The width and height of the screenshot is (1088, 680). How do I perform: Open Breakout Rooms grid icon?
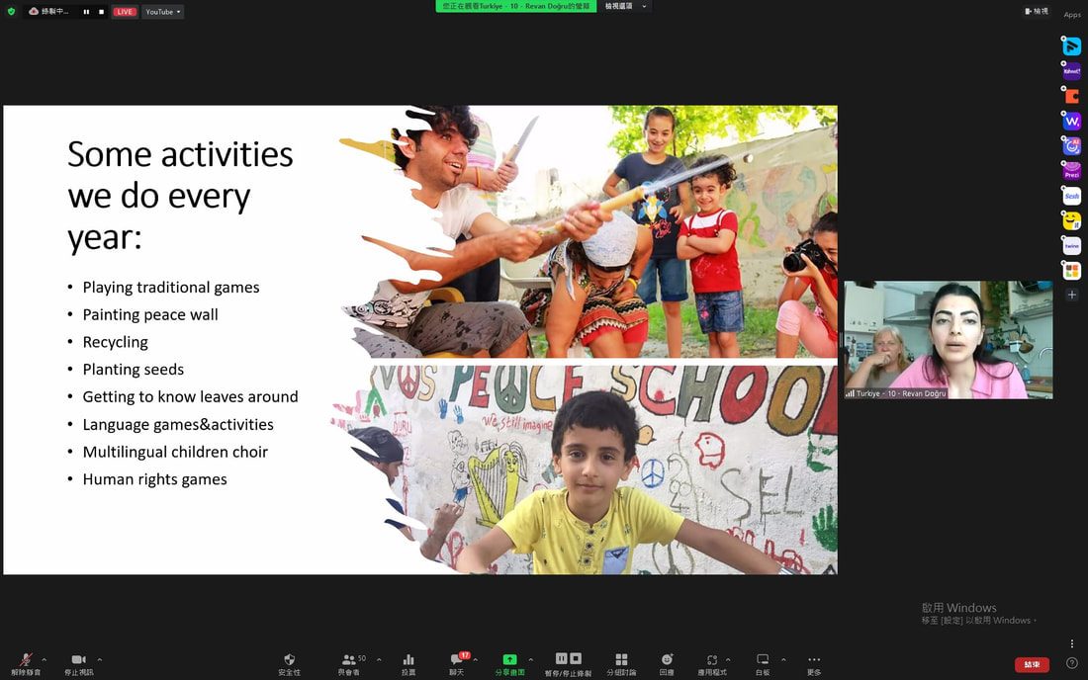click(x=621, y=663)
